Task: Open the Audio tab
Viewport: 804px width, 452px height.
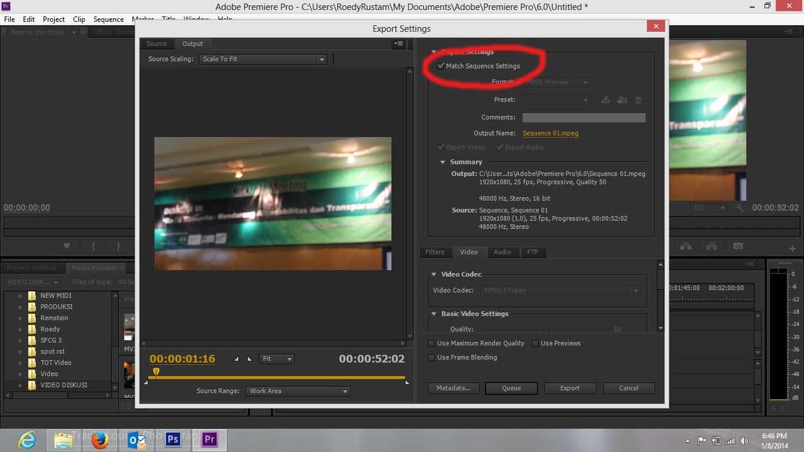Action: (x=502, y=252)
